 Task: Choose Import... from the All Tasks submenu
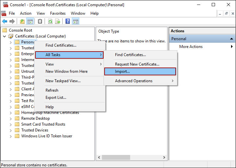tap(140, 71)
